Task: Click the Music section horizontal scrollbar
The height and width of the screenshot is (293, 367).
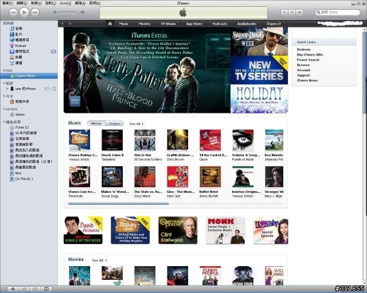Action: [119, 204]
